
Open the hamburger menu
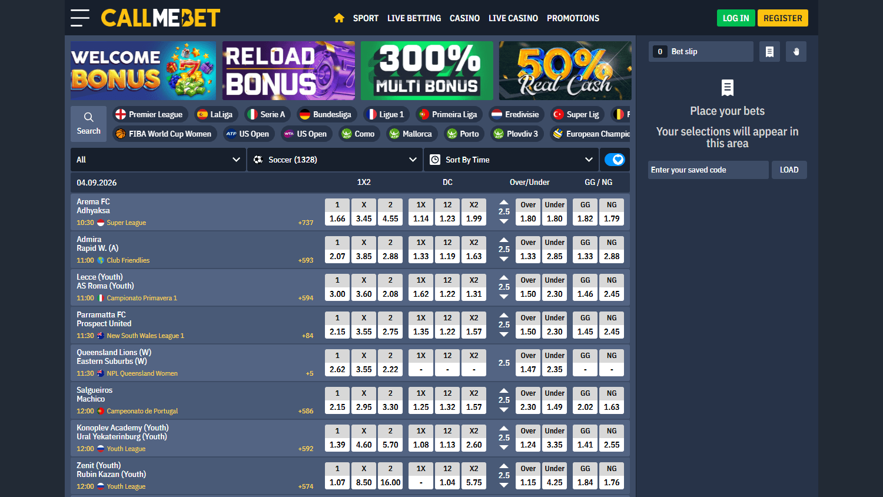click(x=80, y=18)
